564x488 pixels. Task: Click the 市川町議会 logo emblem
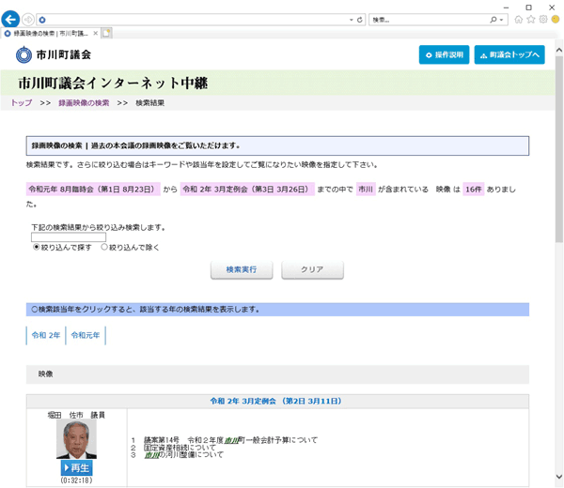click(23, 55)
